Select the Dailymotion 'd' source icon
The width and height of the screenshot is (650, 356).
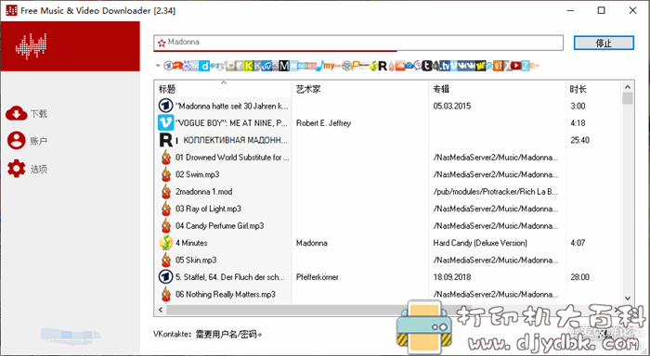204,66
